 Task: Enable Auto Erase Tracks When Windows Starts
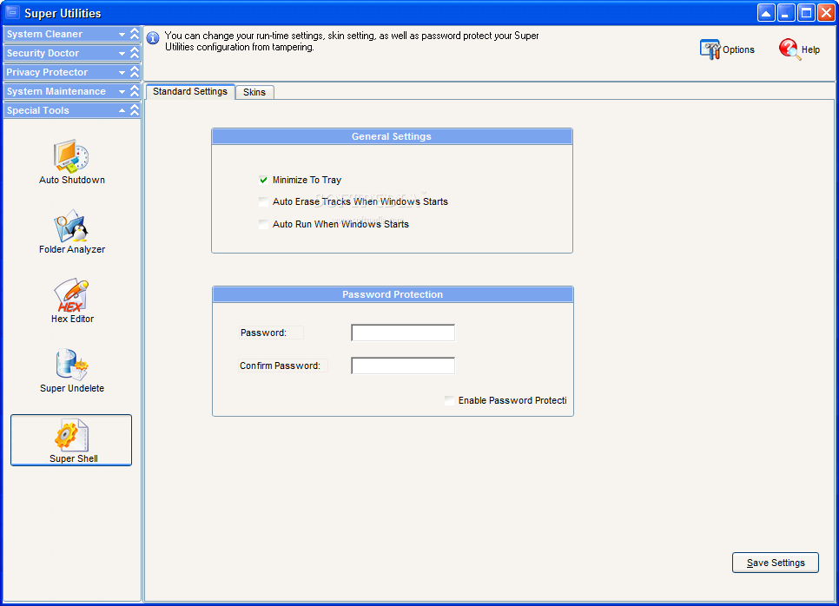(x=263, y=201)
